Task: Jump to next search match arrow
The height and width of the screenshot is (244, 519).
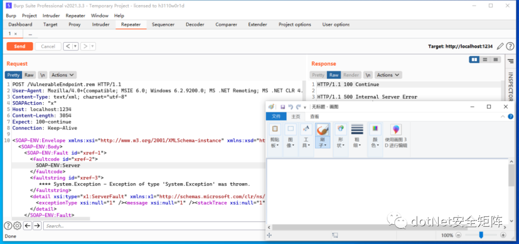Action: 37,226
